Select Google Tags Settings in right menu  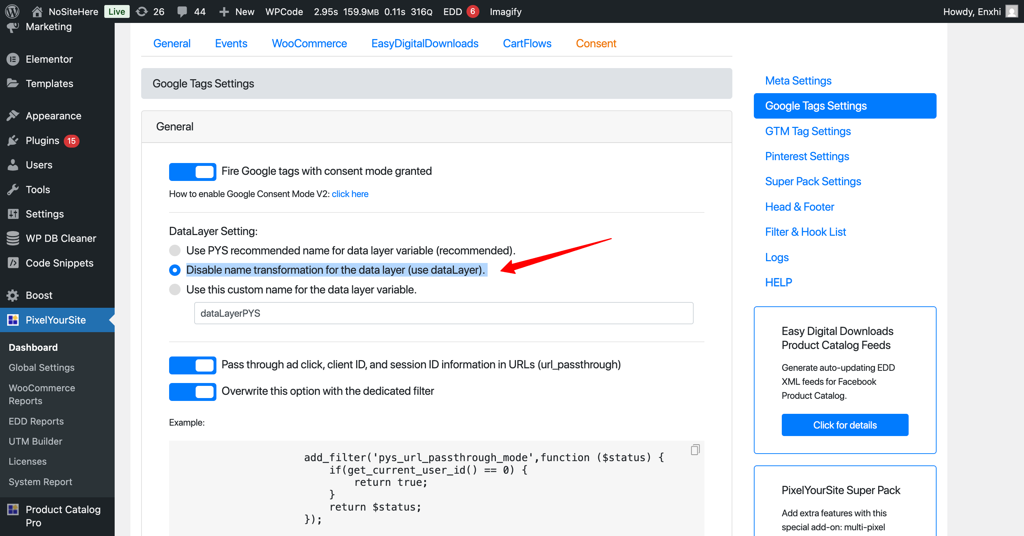coord(845,106)
